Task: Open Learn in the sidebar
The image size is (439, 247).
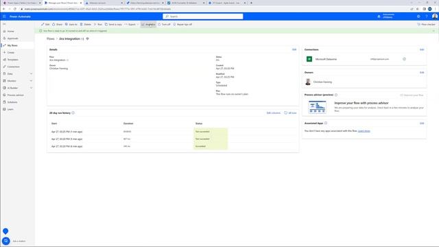Action: pos(10,109)
